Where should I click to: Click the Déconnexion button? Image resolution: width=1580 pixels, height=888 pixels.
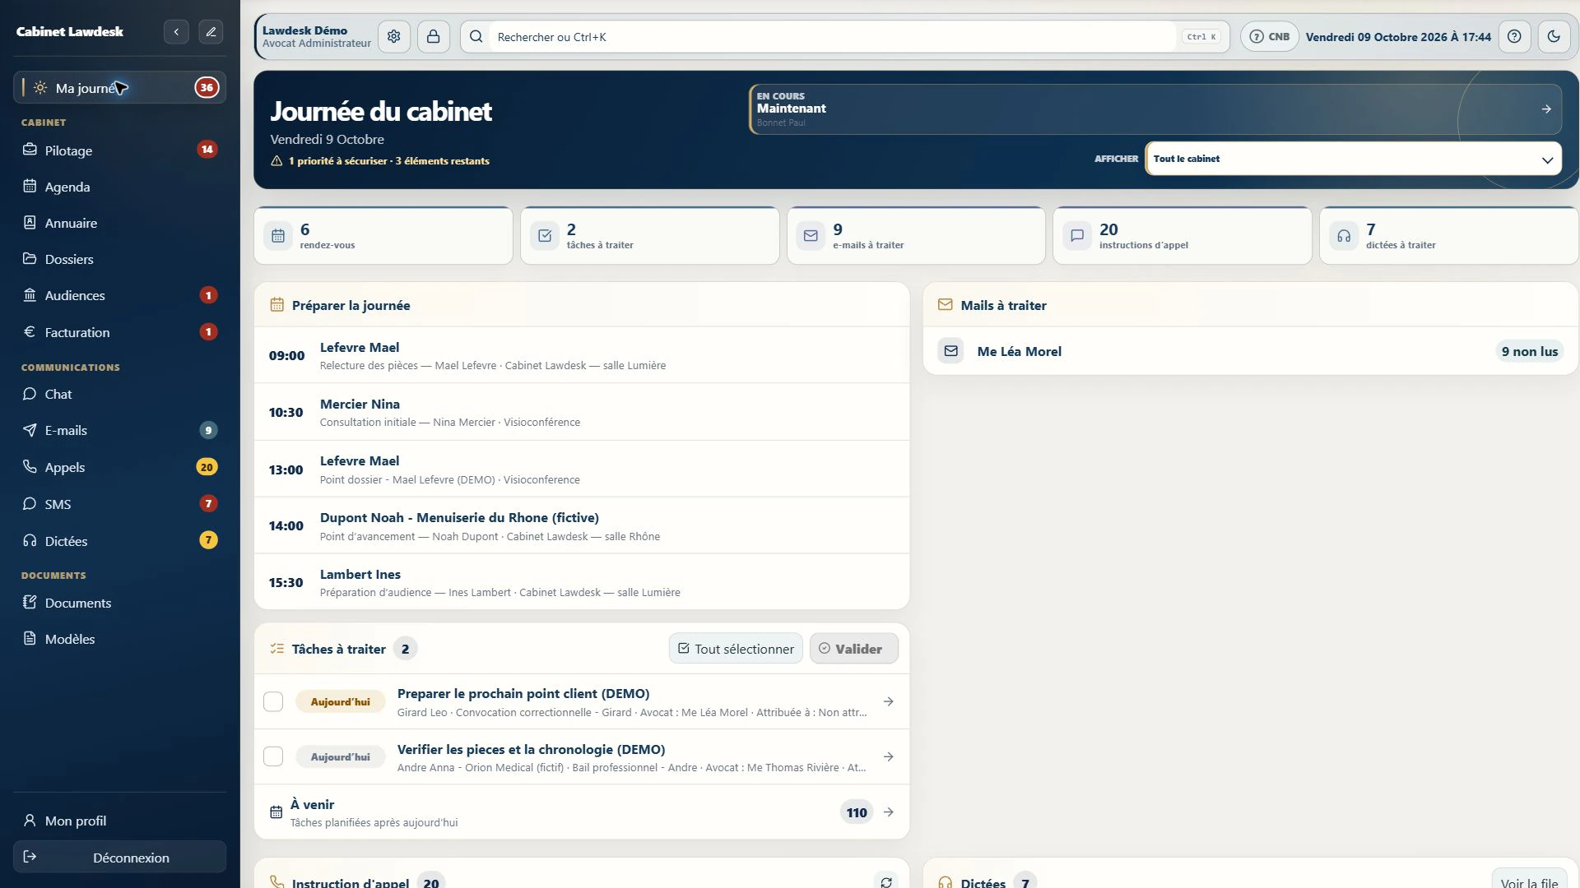[119, 857]
